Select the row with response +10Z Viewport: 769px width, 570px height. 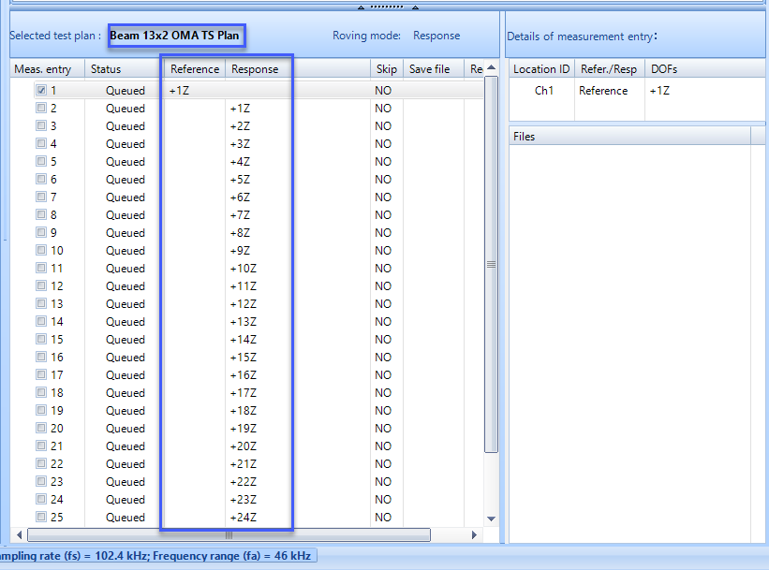tap(244, 268)
